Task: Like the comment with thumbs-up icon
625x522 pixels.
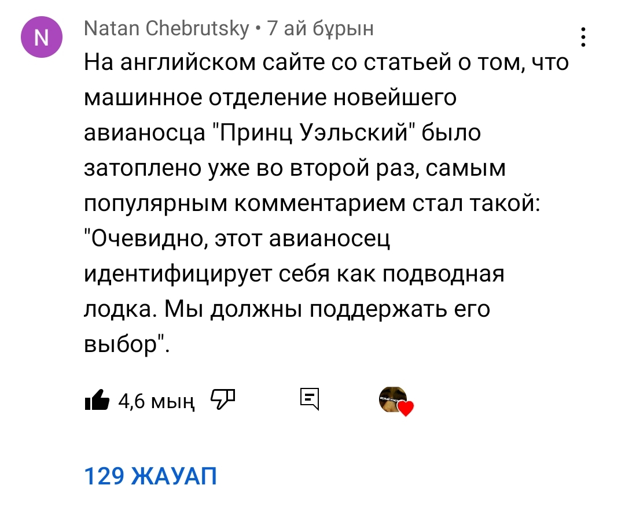Action: 97,399
